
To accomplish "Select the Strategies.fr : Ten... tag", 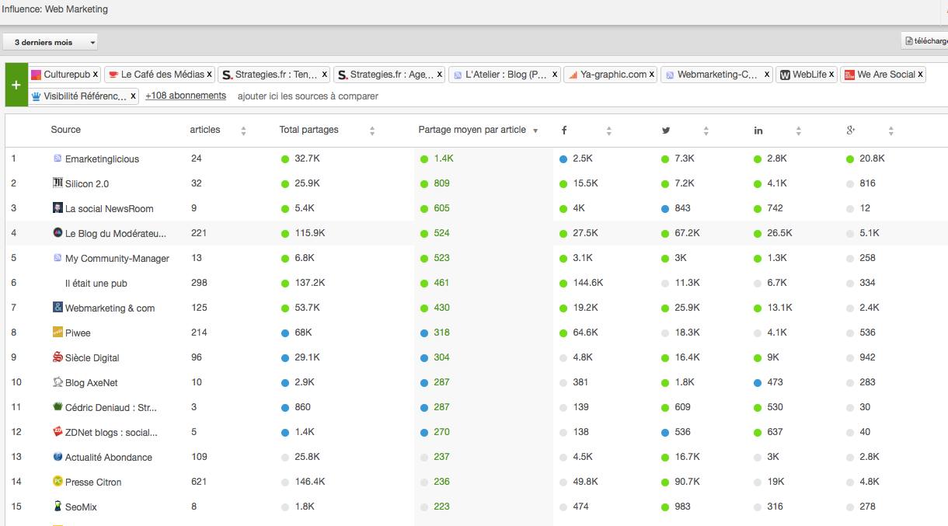I will 275,75.
